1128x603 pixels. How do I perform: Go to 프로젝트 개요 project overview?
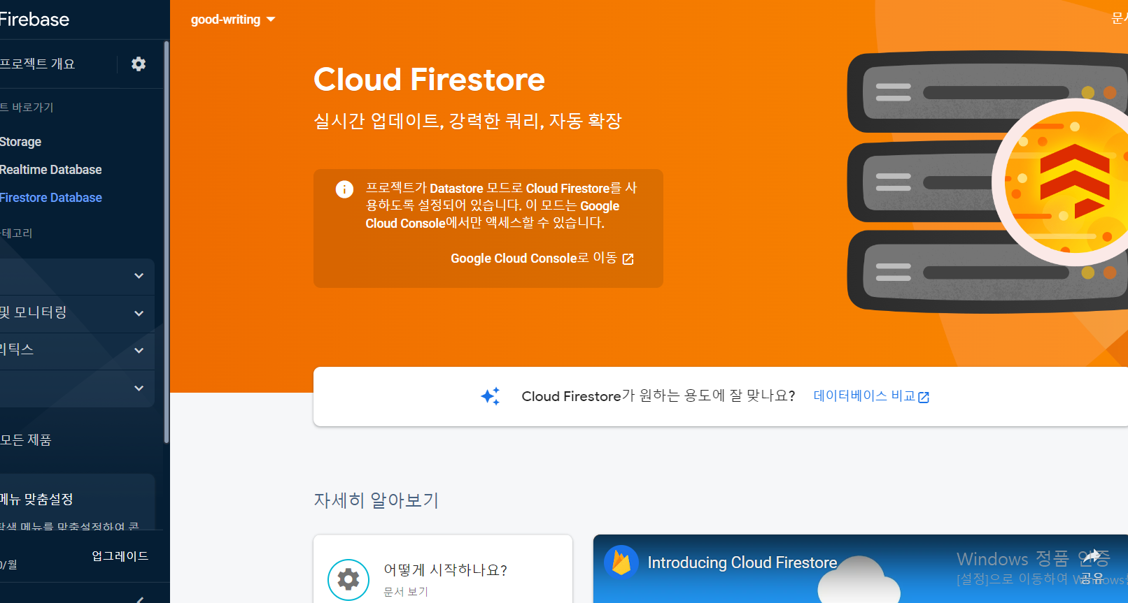[x=38, y=64]
